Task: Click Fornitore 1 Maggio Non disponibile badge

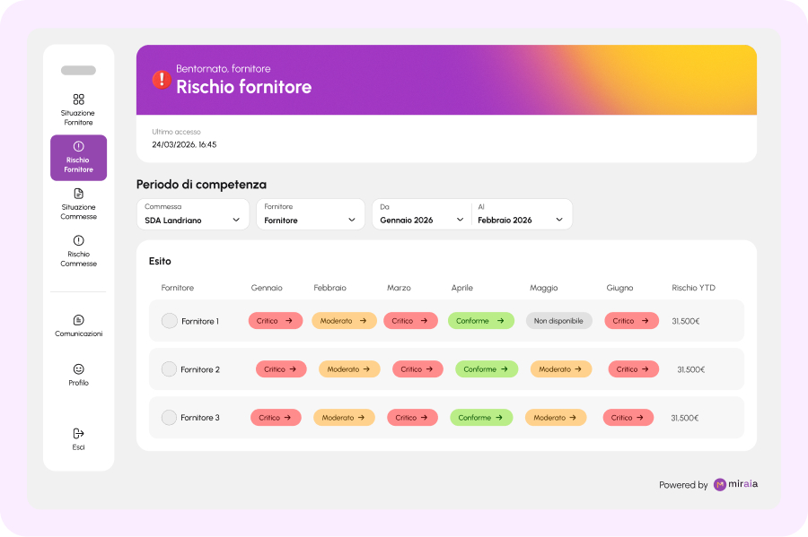Action: click(558, 320)
